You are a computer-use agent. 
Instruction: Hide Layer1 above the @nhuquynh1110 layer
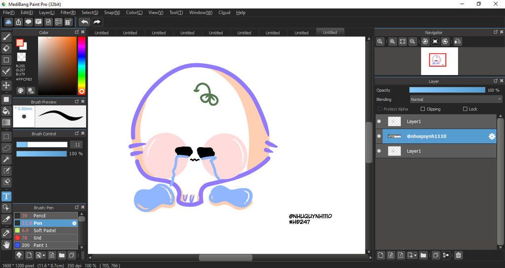pyautogui.click(x=379, y=121)
